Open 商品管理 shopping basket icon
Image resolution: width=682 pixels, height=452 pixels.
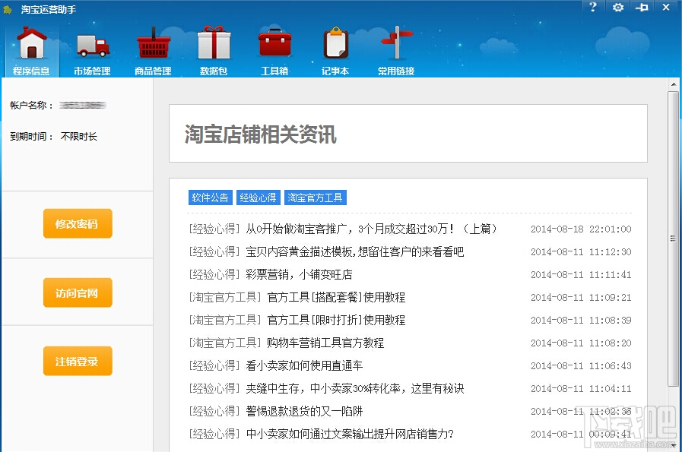click(153, 51)
